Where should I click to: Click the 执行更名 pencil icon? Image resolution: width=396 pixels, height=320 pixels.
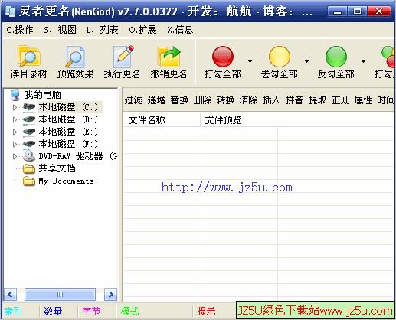123,57
